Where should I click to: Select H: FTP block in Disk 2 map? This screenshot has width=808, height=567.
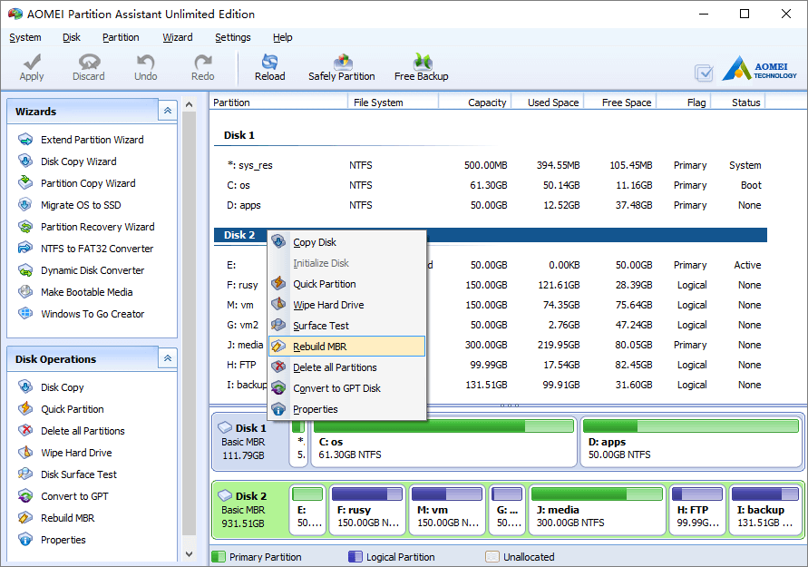coord(697,510)
